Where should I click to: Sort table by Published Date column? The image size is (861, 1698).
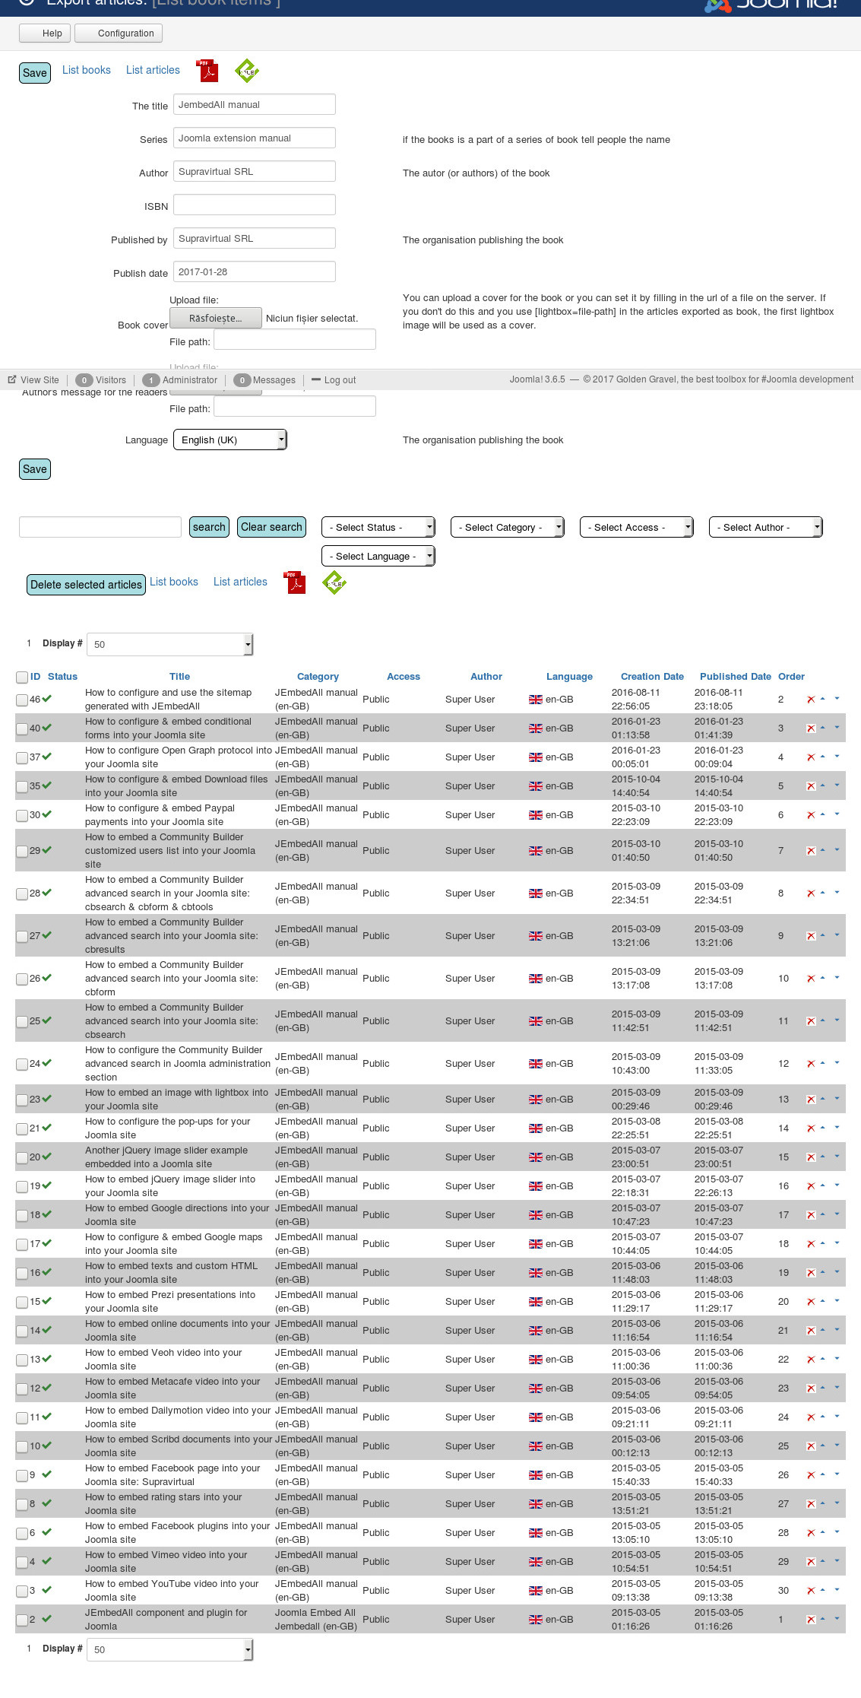tap(735, 676)
